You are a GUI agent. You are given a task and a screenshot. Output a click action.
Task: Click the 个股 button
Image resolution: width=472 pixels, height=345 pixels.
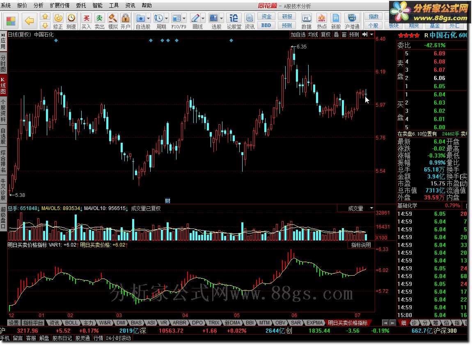point(373,25)
